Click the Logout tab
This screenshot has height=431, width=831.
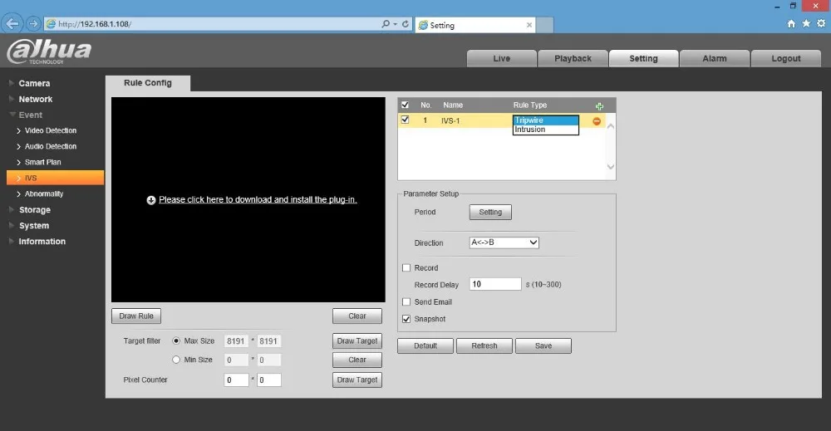point(786,58)
